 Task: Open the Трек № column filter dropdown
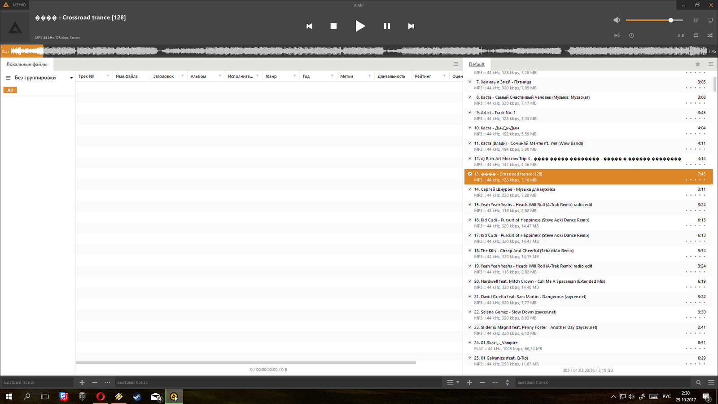click(108, 76)
